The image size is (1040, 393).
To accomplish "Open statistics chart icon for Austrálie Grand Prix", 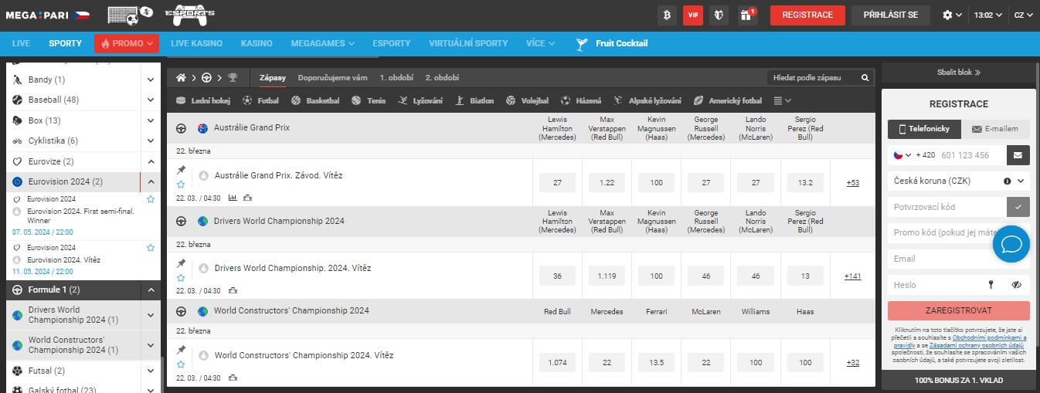I will (233, 198).
